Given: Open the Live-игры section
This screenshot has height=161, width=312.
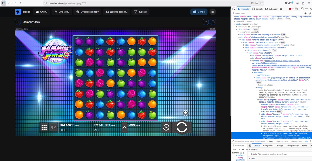Looking at the screenshot, I should [62, 12].
